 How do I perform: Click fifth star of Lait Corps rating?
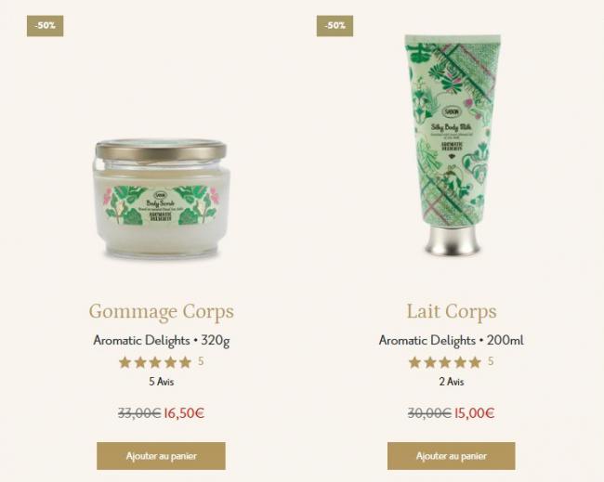point(475,362)
